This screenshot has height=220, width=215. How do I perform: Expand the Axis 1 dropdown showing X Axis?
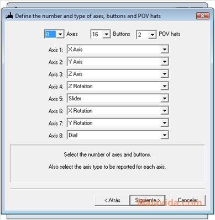pos(164,49)
